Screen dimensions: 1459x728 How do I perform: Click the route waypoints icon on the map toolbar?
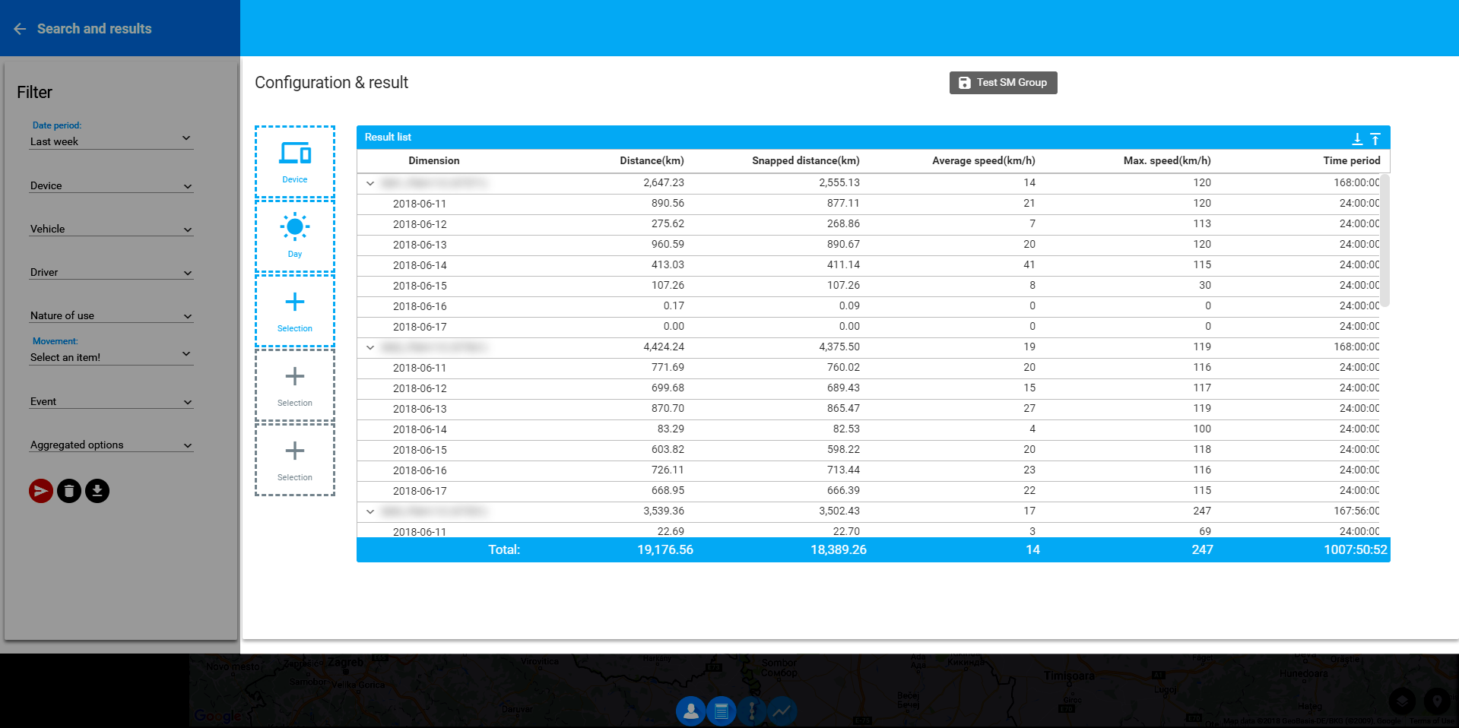click(752, 711)
